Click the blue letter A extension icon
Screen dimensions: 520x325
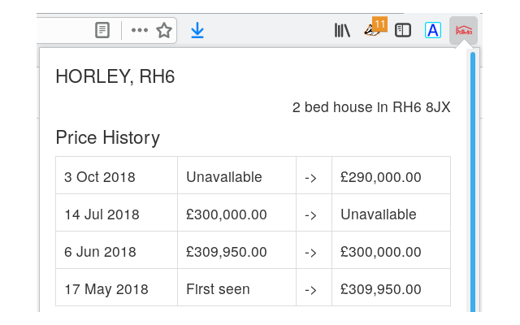433,30
